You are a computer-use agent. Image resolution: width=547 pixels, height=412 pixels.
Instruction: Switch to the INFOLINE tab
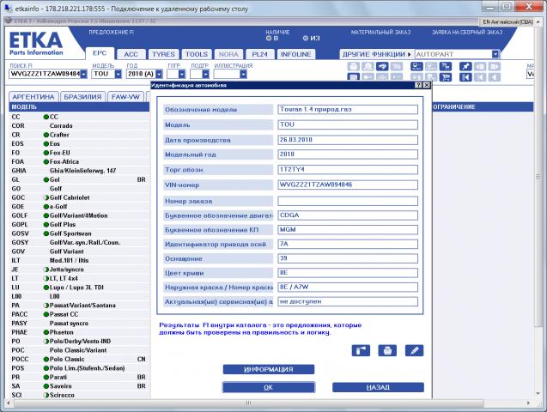click(x=295, y=54)
